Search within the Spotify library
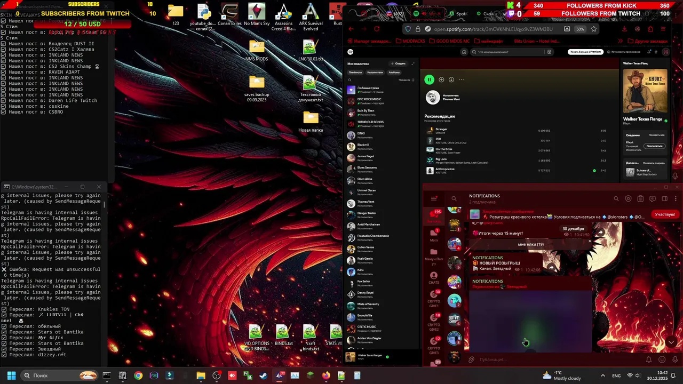Screen dimensions: 683x384 350,80
